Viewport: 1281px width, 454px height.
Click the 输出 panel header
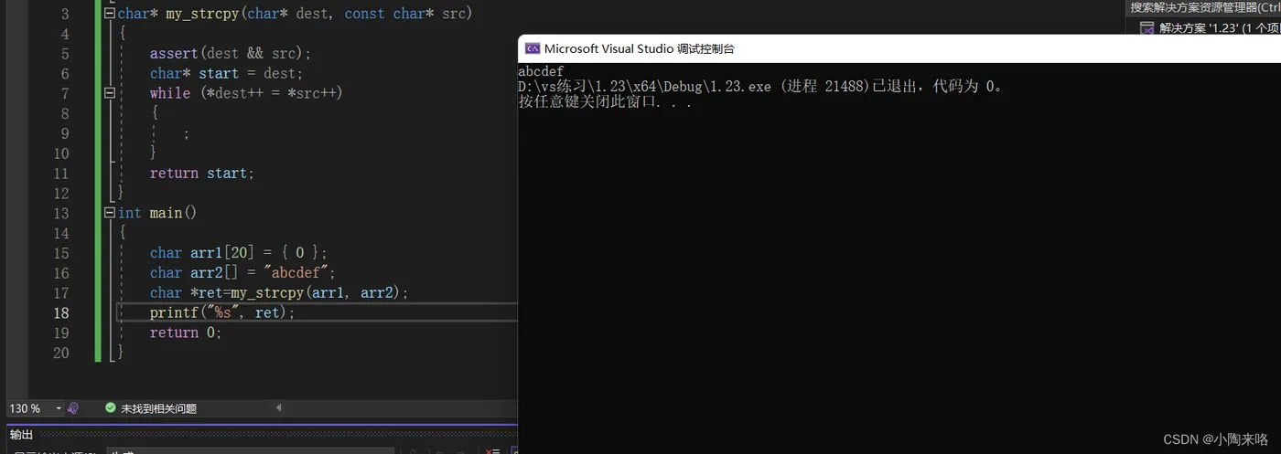point(21,434)
